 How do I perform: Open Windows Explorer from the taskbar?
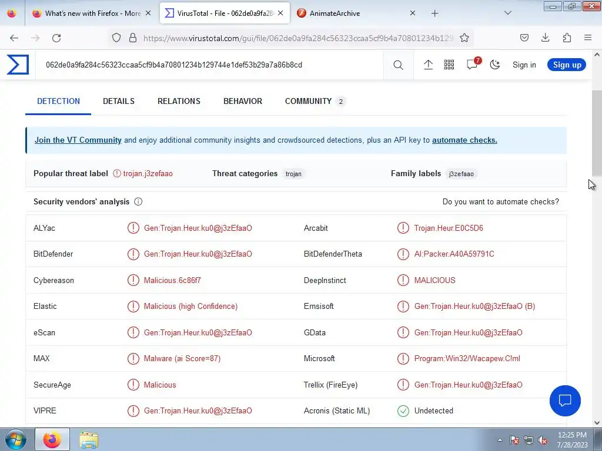pyautogui.click(x=89, y=440)
